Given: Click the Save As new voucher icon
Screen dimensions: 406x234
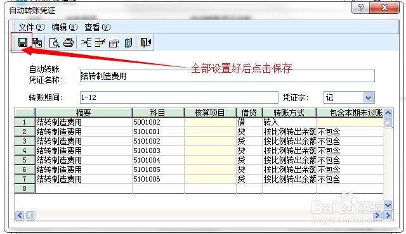Looking at the screenshot, I should coord(37,42).
